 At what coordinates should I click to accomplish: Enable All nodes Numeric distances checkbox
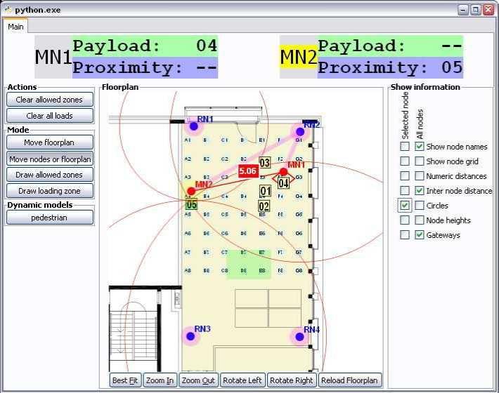pyautogui.click(x=420, y=175)
